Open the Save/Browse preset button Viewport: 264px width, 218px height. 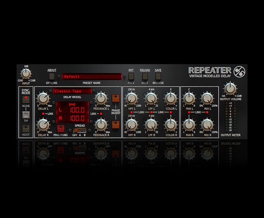(158, 77)
